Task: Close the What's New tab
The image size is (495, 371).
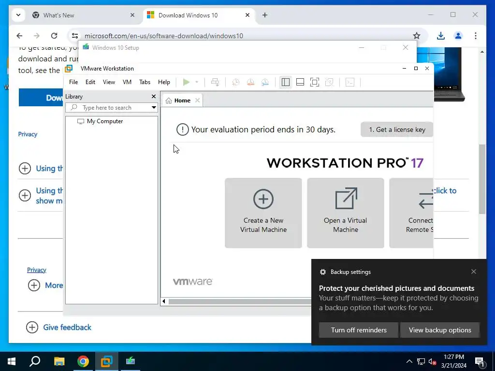Action: coord(132,15)
